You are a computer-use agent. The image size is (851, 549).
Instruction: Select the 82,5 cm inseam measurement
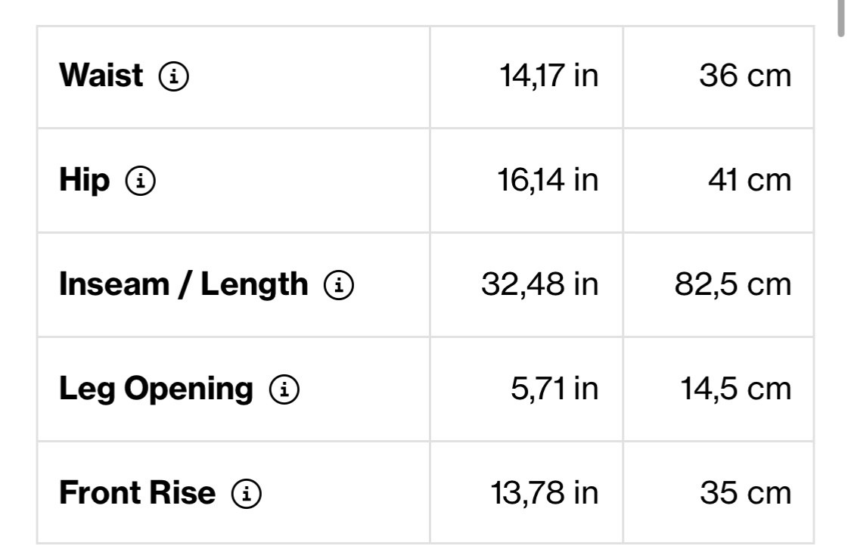click(x=733, y=285)
